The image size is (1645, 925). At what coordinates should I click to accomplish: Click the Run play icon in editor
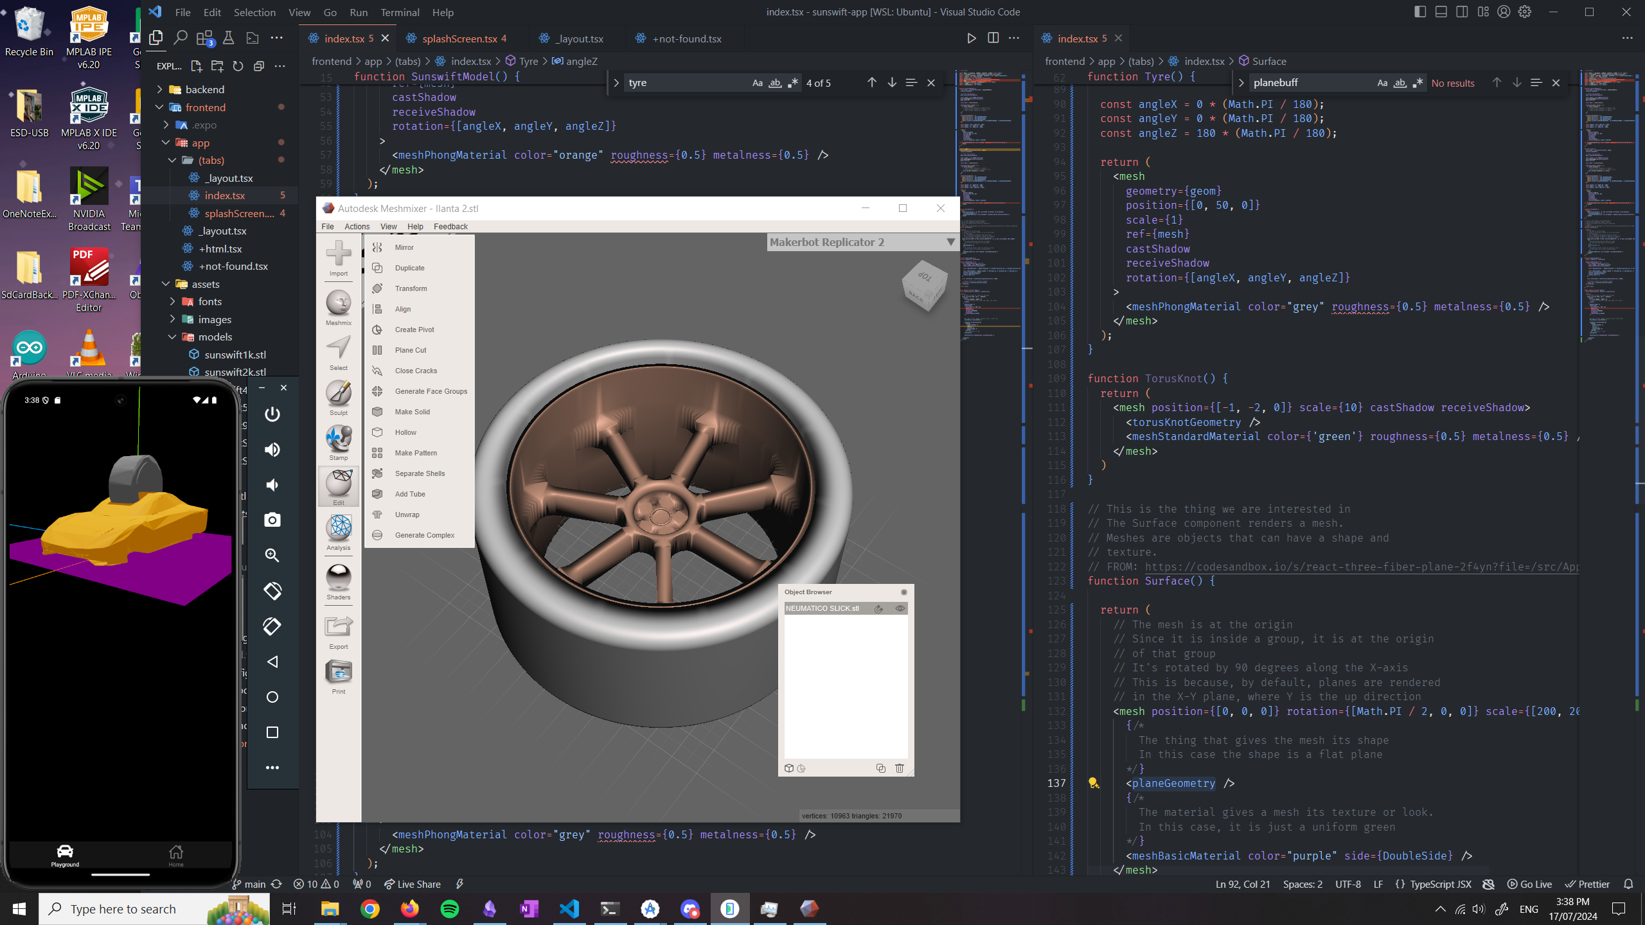[x=972, y=38]
